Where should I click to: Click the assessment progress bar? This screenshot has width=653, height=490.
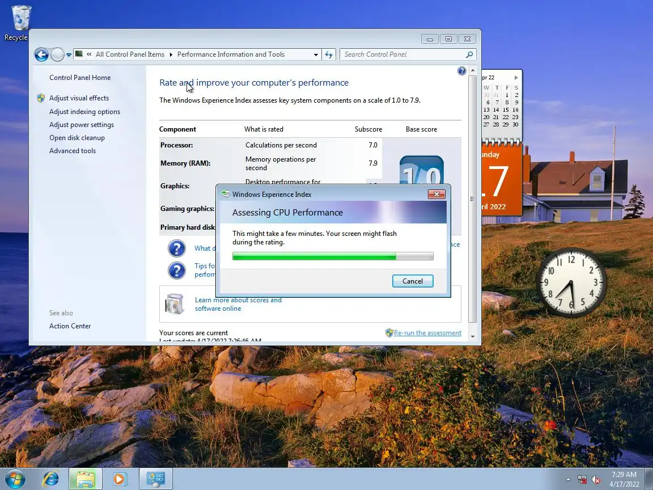point(333,256)
